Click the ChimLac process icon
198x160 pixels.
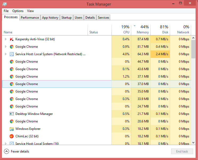[x=12, y=136]
